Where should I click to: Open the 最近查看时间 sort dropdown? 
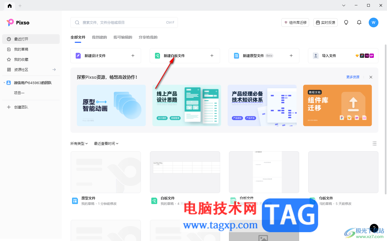coord(106,144)
